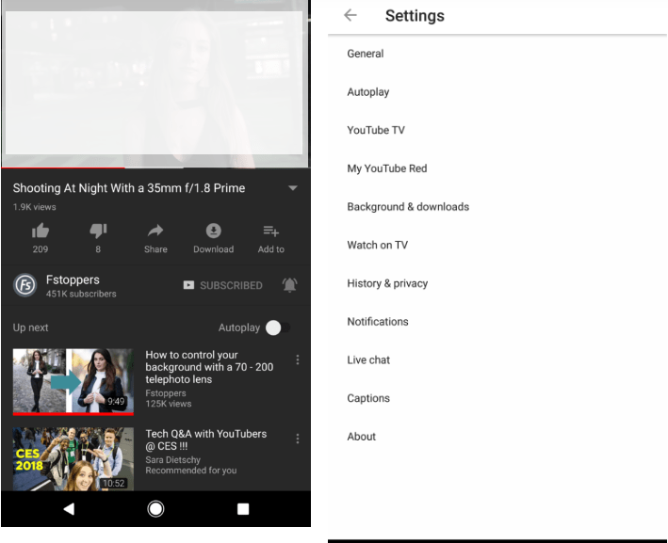
Task: Tap the thumbs down dislike icon
Action: [98, 231]
